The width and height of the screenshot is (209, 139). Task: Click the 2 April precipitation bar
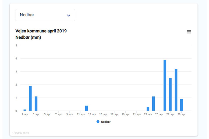[x=30, y=98]
